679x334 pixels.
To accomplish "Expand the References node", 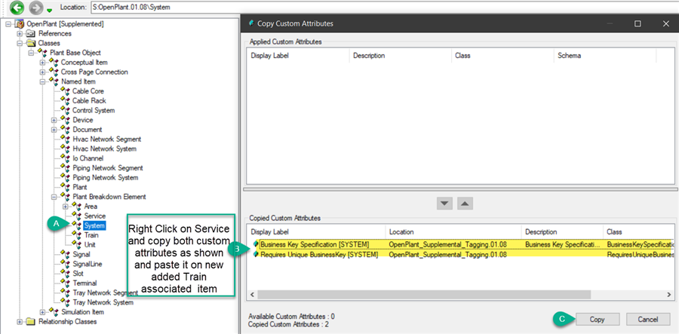I will tap(20, 33).
